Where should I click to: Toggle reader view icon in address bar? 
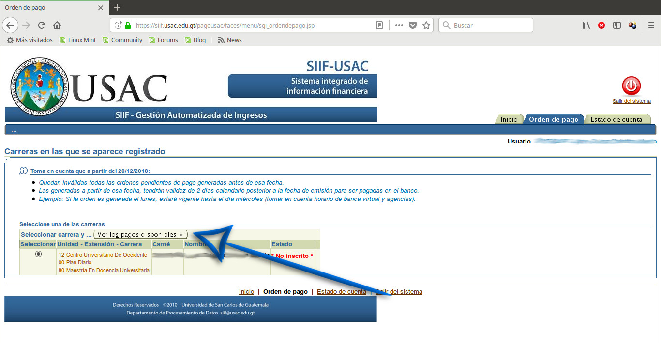[x=380, y=25]
